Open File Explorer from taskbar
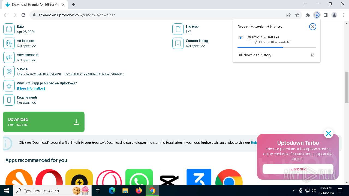The image size is (349, 196). (125, 191)
